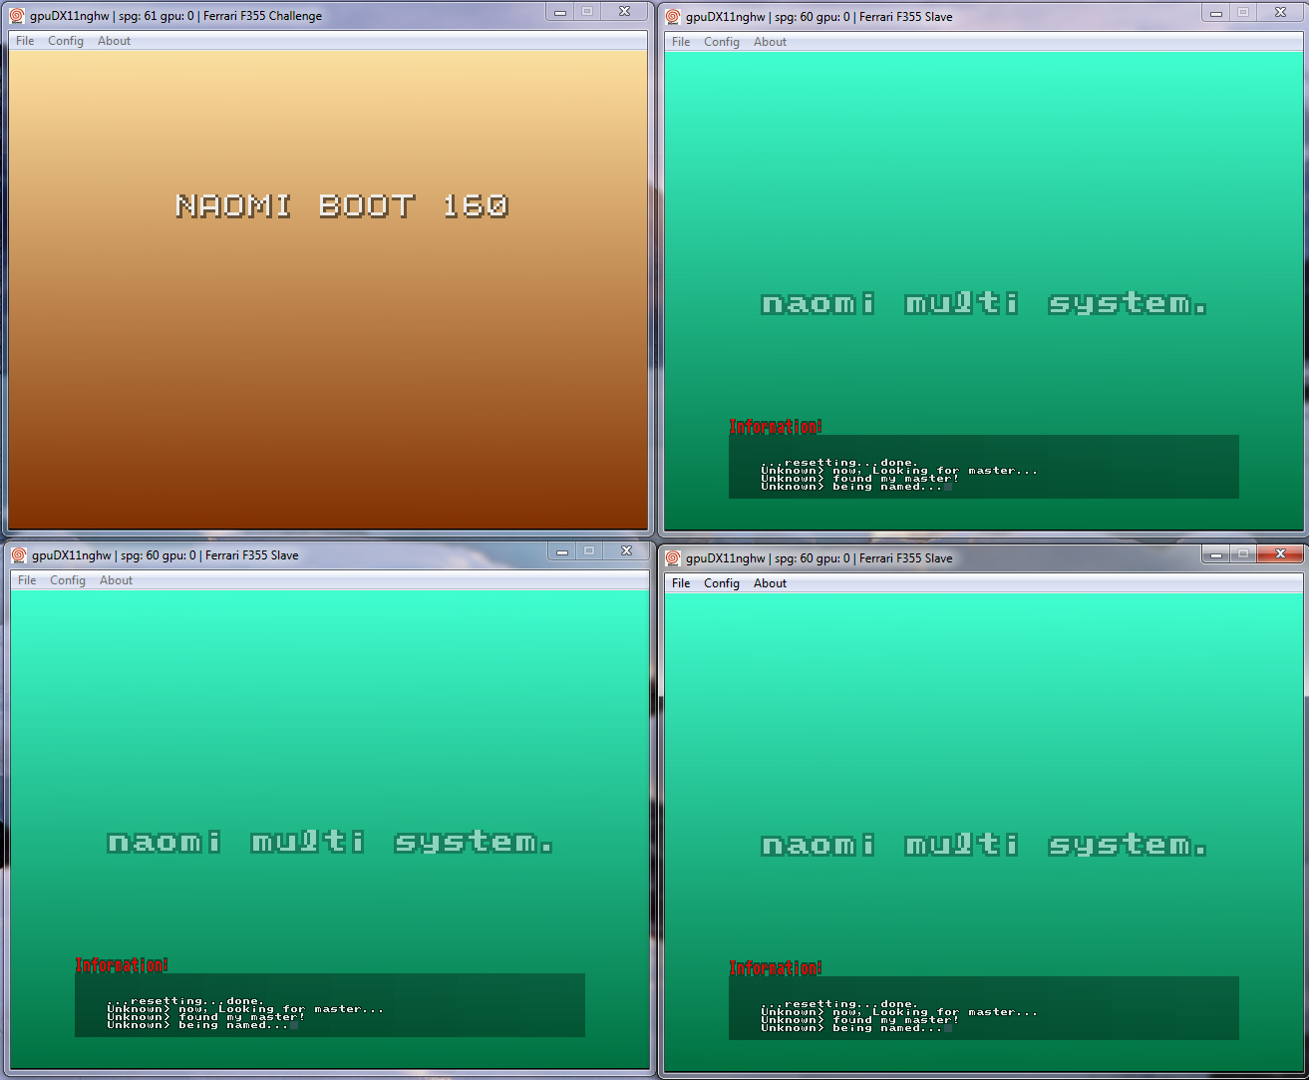This screenshot has width=1309, height=1080.
Task: Open File menu in Ferrari F355 Challenge window
Action: 25,41
